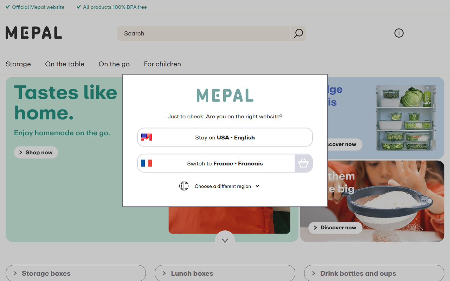Click the magnifying glass search icon
450x281 pixels.
(298, 33)
